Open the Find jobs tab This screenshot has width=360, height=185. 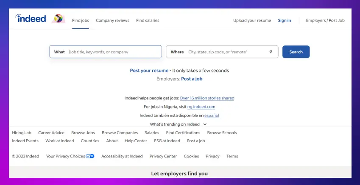pyautogui.click(x=81, y=20)
